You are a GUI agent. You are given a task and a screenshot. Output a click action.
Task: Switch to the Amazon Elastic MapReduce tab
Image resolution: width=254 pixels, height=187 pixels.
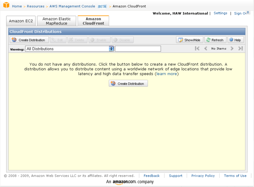56,21
